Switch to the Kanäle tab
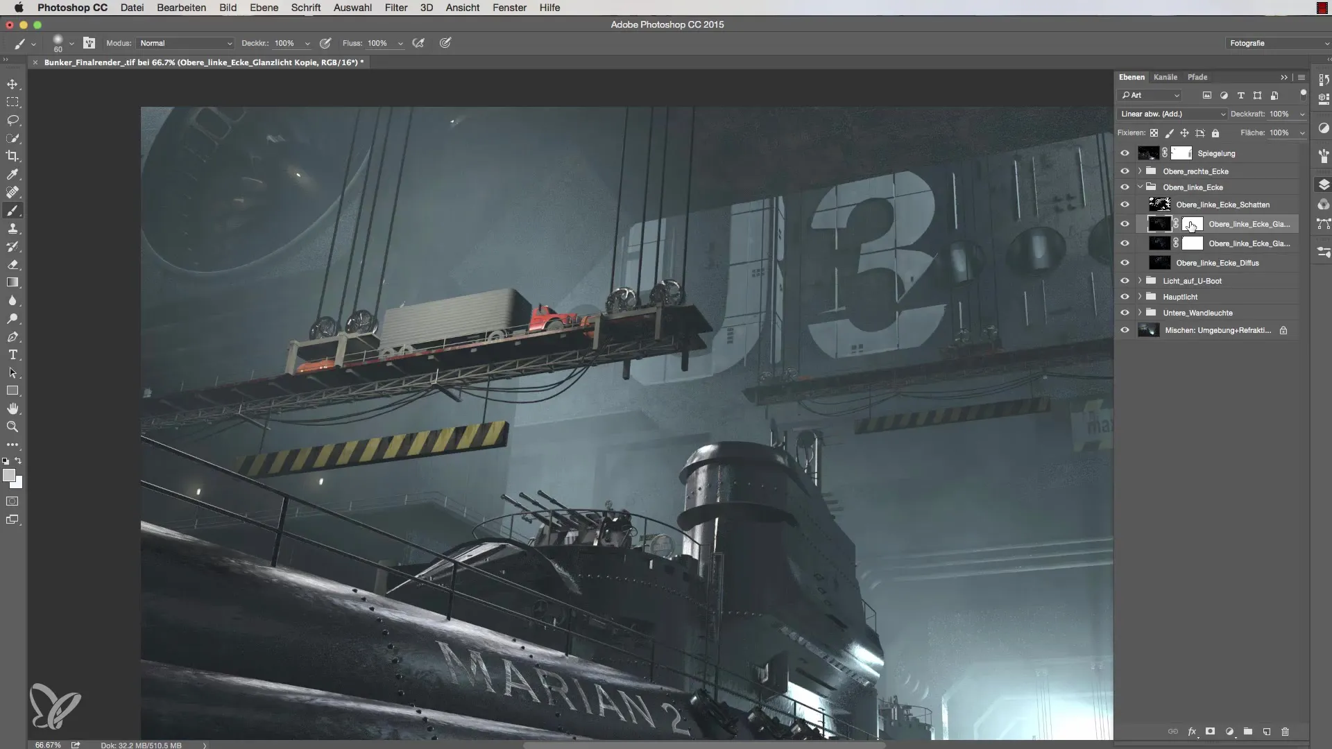The image size is (1332, 749). coord(1165,77)
